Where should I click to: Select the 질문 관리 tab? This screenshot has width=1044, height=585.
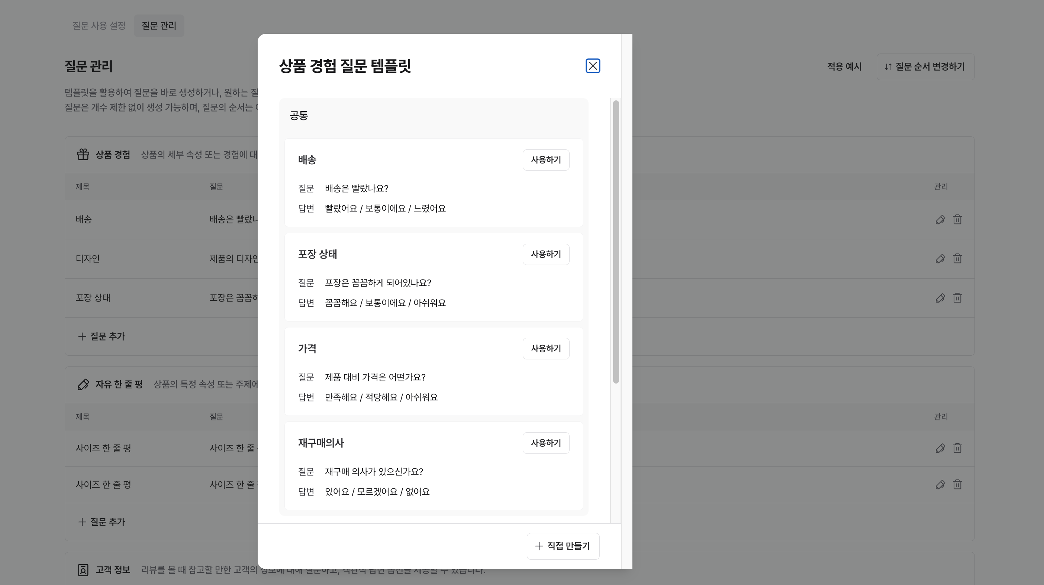click(x=159, y=26)
